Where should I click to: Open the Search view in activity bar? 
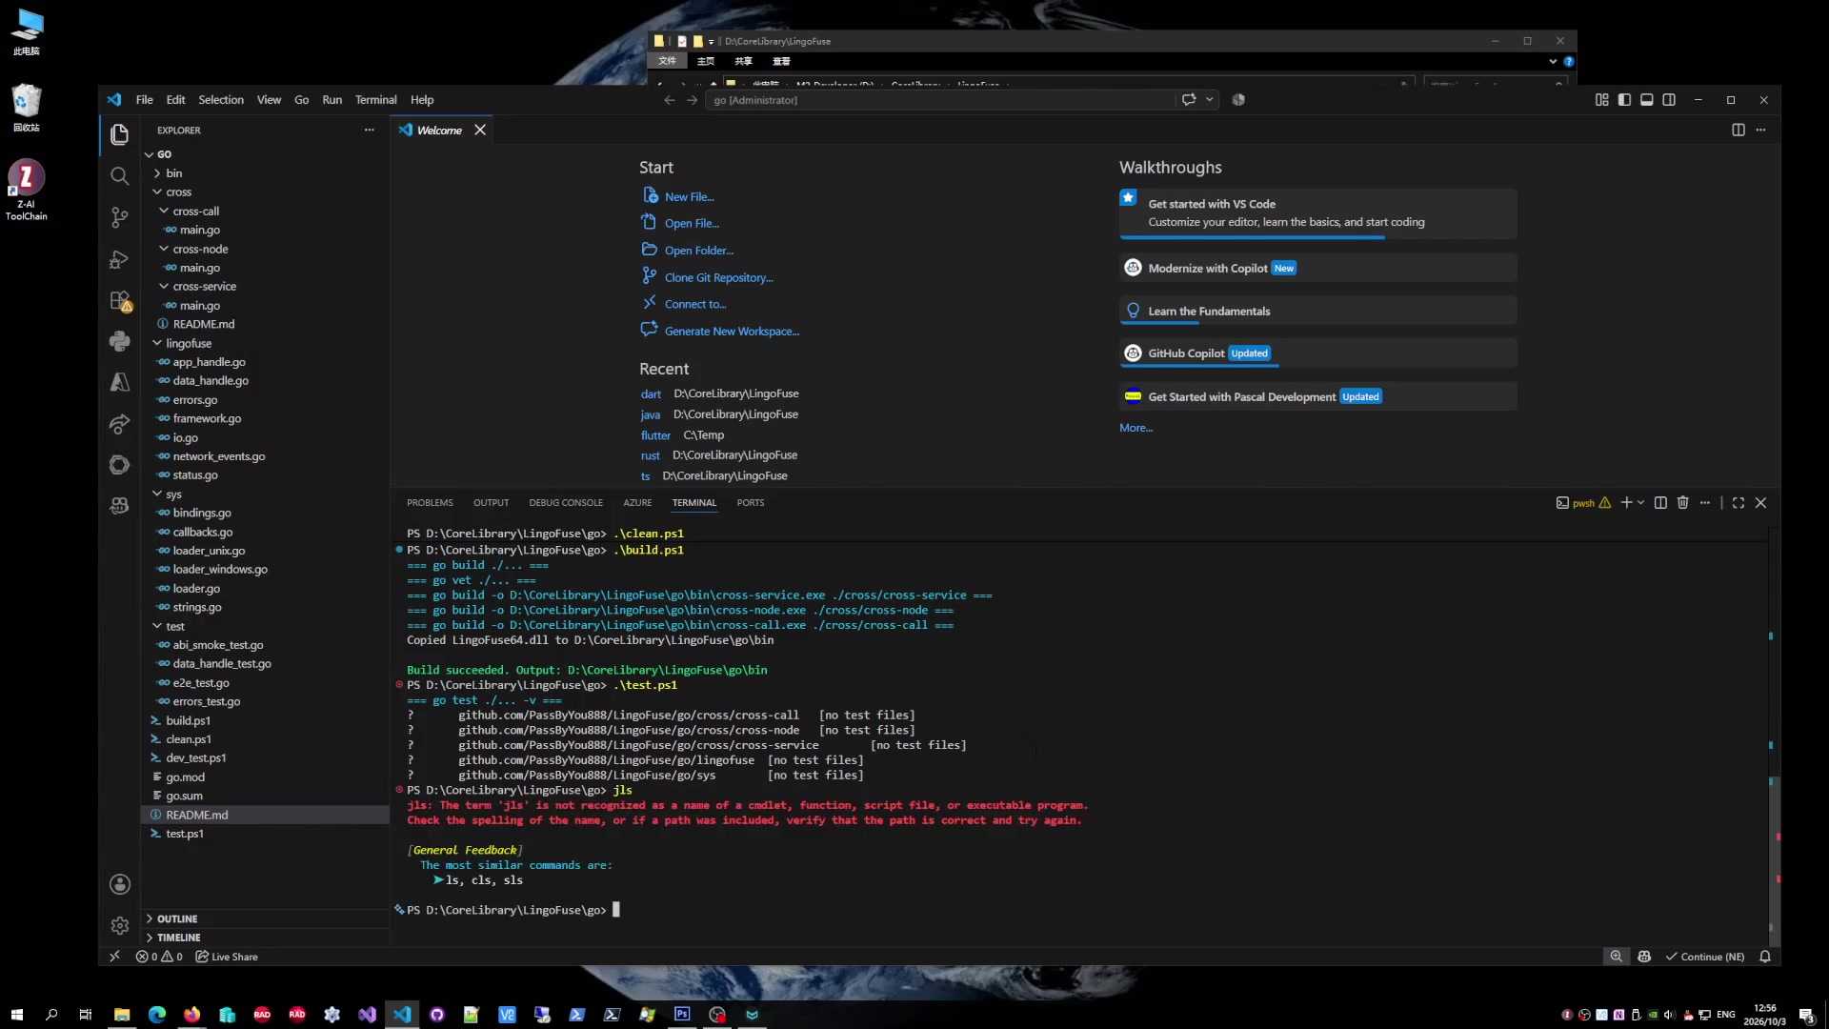(119, 175)
